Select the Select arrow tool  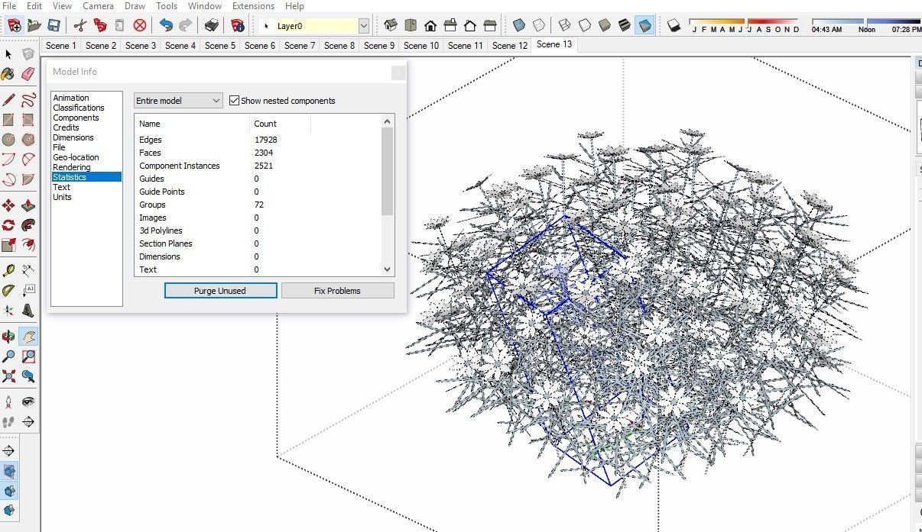[8, 54]
